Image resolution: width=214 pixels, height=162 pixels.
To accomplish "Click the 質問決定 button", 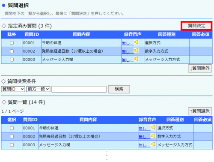I will 196,26.
